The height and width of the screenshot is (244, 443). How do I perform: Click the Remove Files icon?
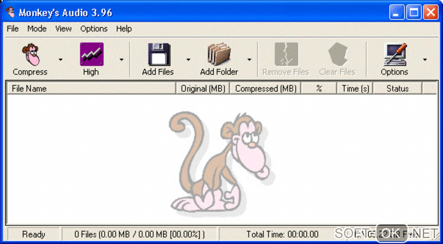pos(287,54)
